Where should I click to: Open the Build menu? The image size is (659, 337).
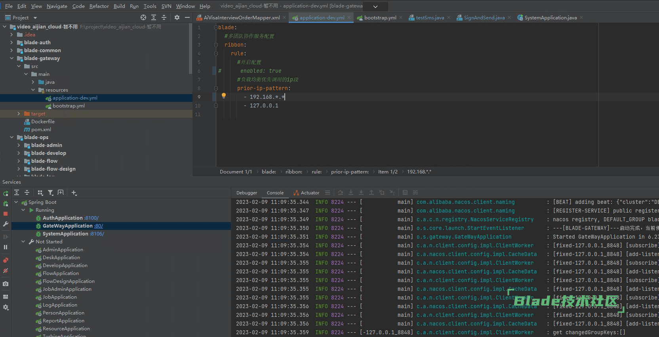[119, 6]
